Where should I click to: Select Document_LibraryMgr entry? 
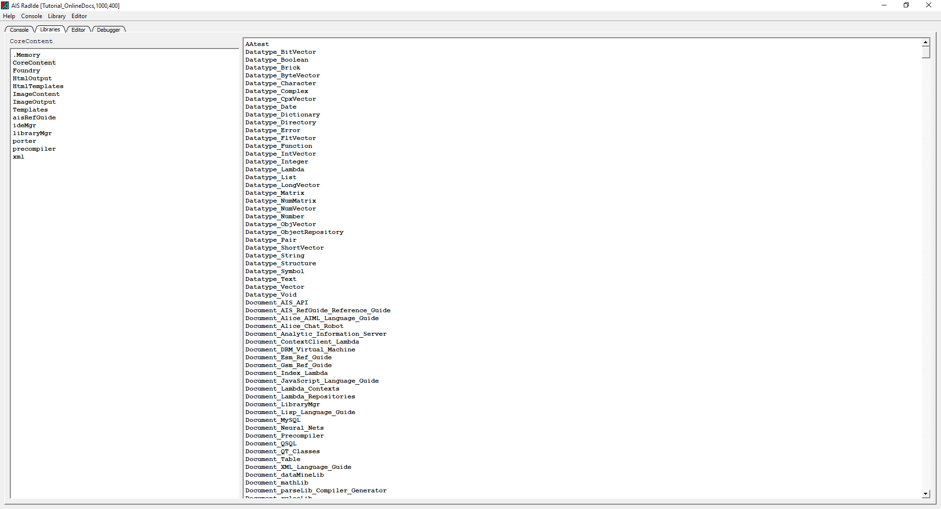(283, 404)
